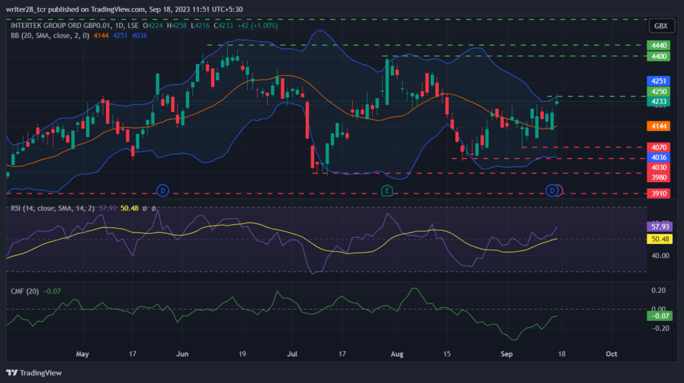Viewport: 684px width, 383px height.
Task: Click the 4233 current price label
Action: click(x=658, y=101)
